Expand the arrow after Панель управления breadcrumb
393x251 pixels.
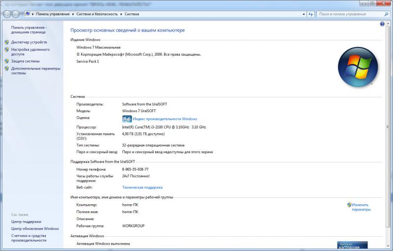[x=73, y=14]
